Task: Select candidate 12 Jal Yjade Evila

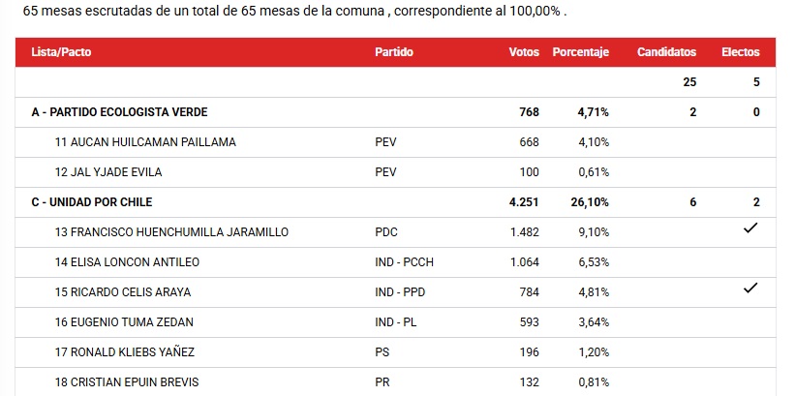Action: pyautogui.click(x=108, y=172)
